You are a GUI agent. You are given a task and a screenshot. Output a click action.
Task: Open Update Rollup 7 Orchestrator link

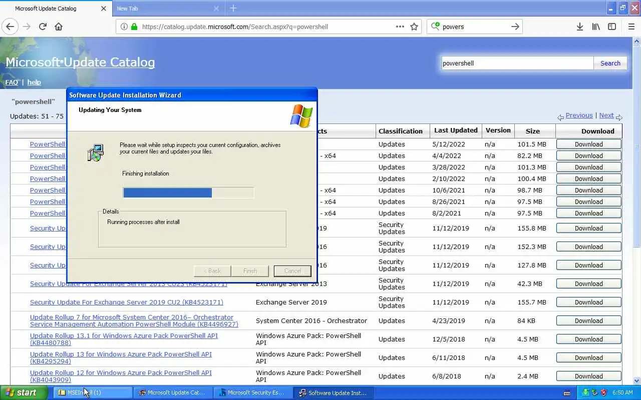tap(134, 320)
